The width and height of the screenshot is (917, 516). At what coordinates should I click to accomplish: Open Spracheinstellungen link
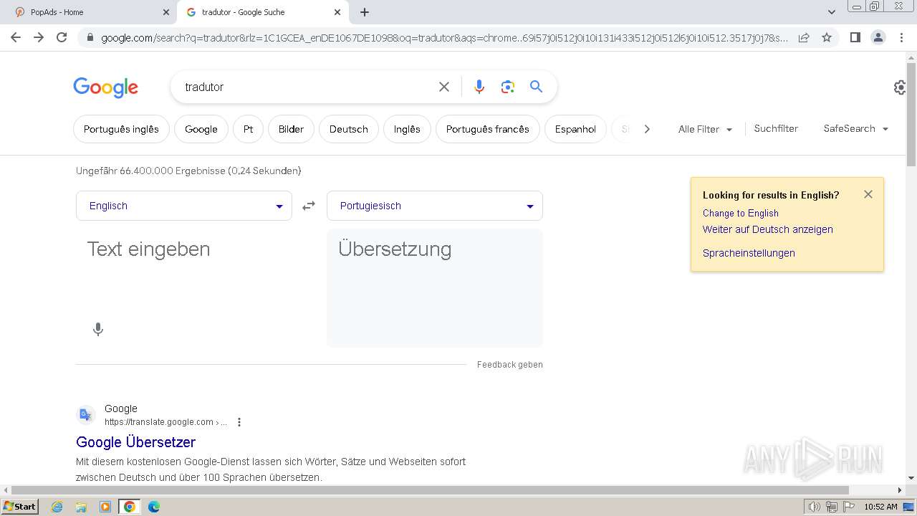[749, 253]
